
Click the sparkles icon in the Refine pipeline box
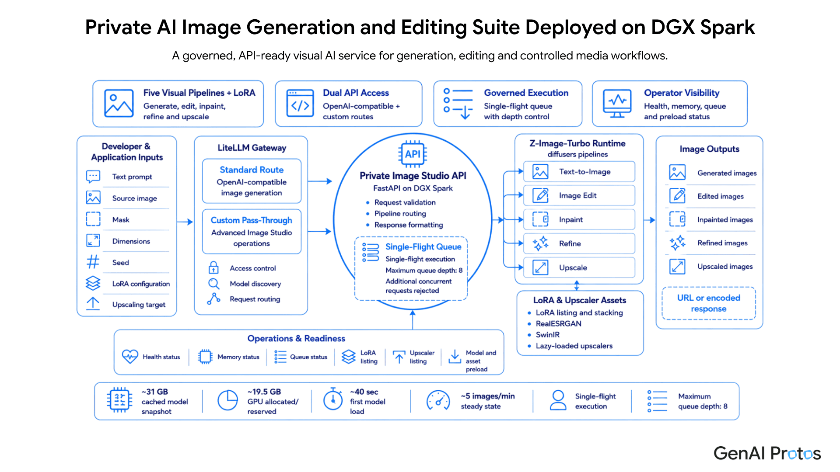pyautogui.click(x=540, y=243)
